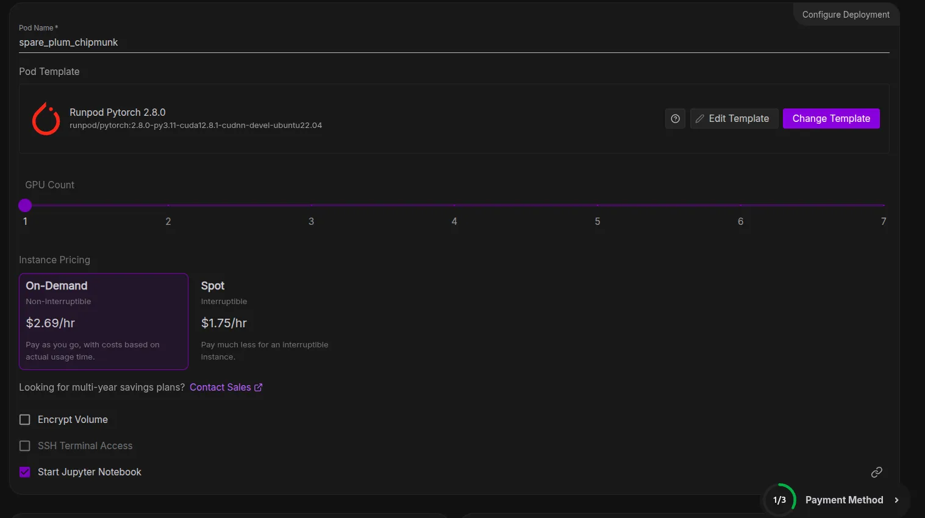
Task: Click GPU Count slider mark 7
Action: click(x=883, y=205)
